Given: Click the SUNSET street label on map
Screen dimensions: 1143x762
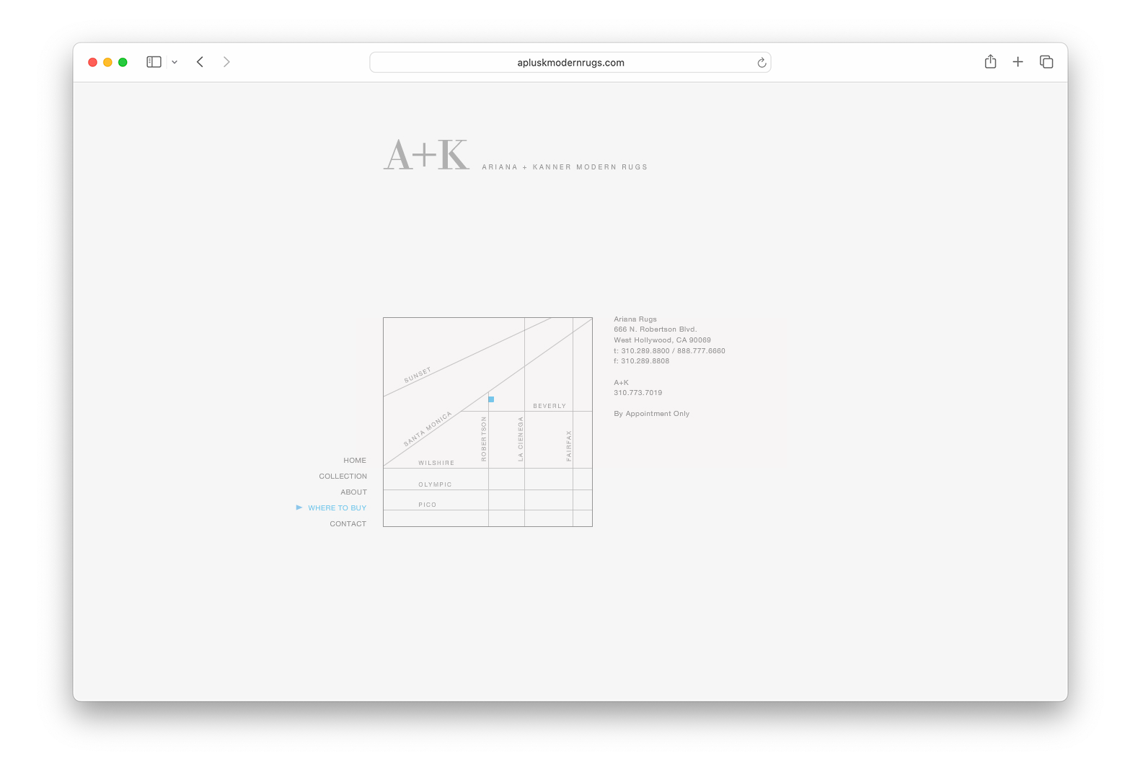Looking at the screenshot, I should pos(418,375).
